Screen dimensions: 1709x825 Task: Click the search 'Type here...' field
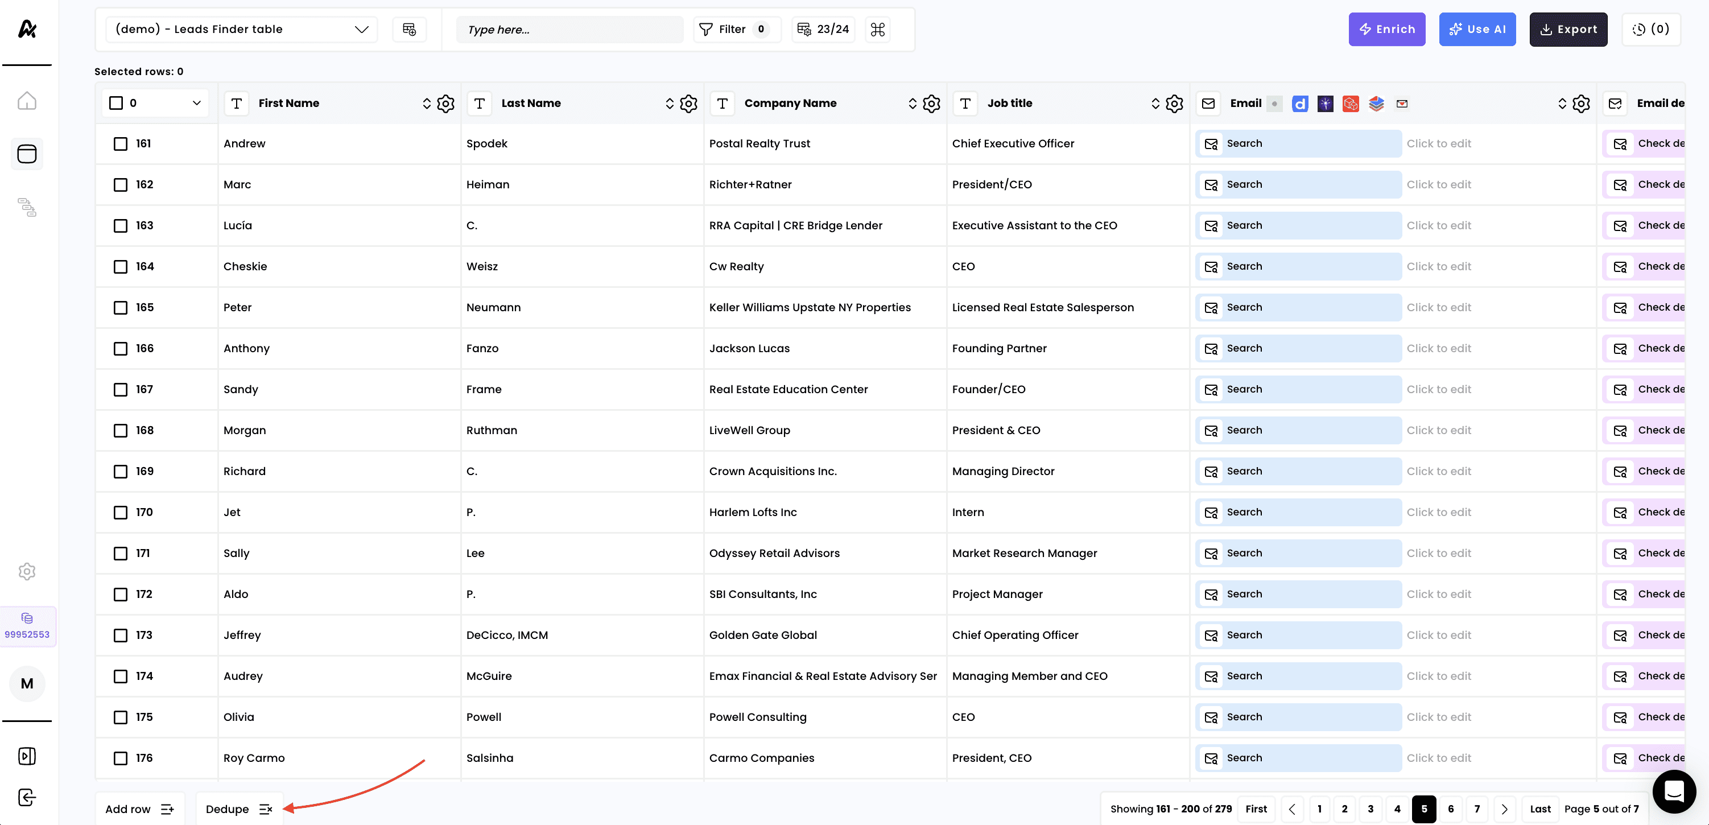point(570,29)
